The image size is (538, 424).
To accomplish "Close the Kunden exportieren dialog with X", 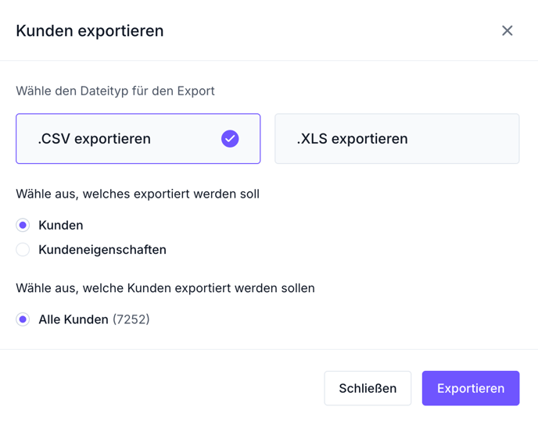I will [x=508, y=30].
